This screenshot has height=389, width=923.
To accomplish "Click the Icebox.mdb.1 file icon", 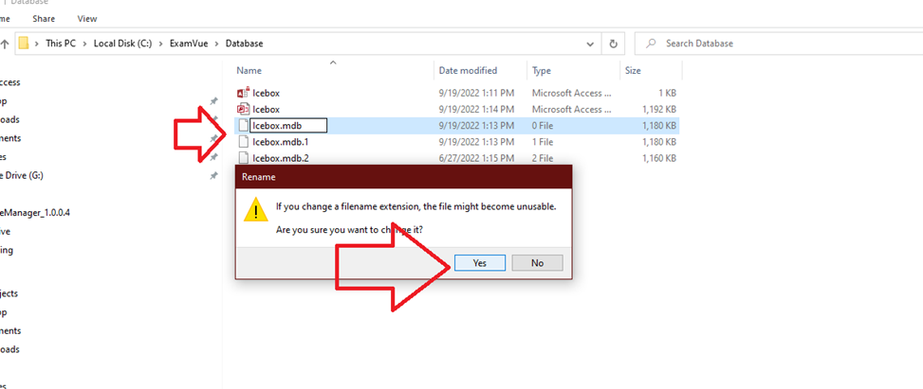I will tap(243, 142).
